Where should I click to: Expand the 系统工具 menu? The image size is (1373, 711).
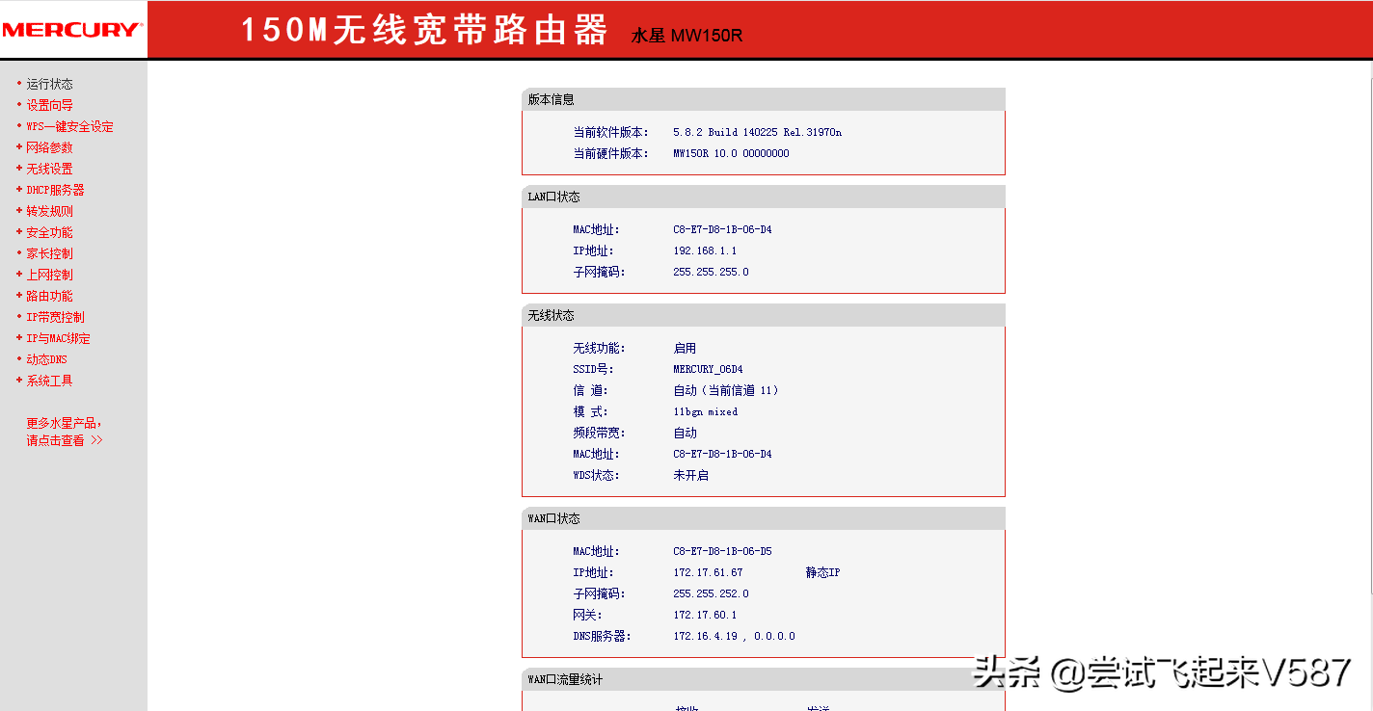[49, 381]
